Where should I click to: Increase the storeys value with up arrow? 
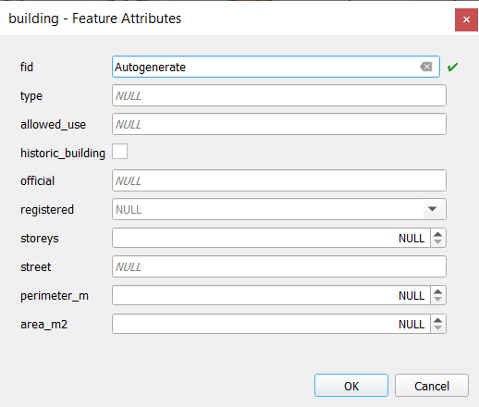point(437,234)
